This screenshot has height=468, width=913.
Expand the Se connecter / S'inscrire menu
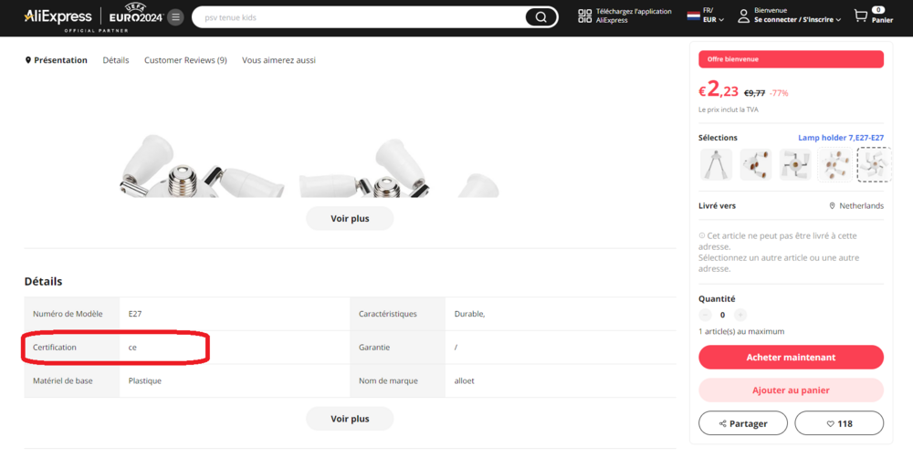(797, 20)
